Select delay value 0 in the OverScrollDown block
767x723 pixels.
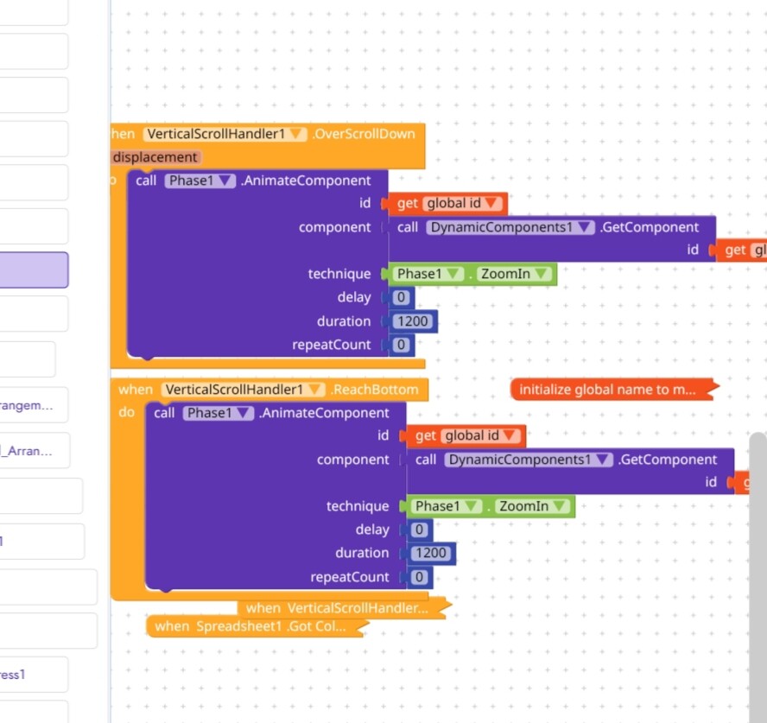point(401,297)
